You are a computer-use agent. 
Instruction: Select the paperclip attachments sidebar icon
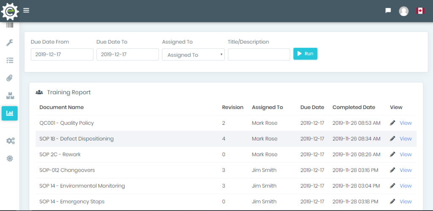(10, 78)
